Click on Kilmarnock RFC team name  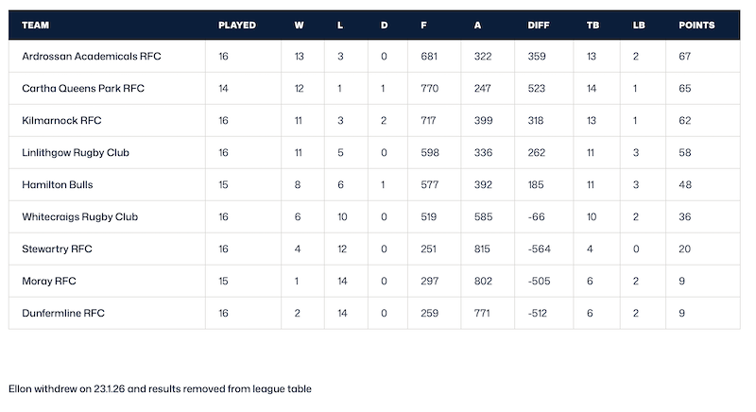click(x=61, y=121)
